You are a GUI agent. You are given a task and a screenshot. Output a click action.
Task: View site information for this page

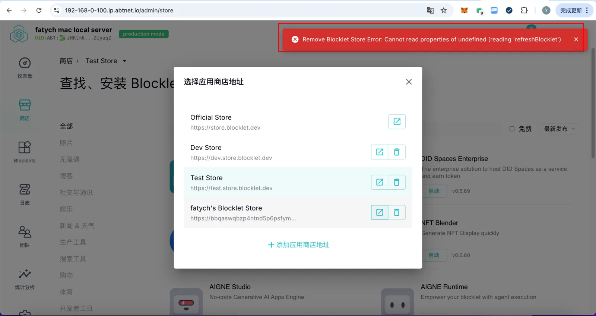pos(57,10)
